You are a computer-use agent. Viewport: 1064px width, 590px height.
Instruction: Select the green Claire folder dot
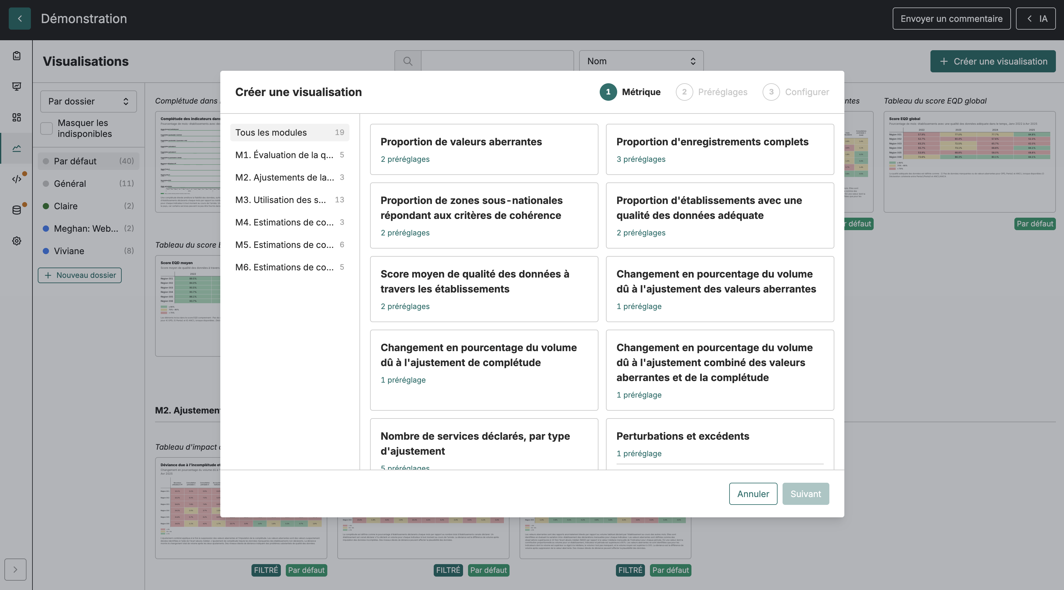point(46,206)
